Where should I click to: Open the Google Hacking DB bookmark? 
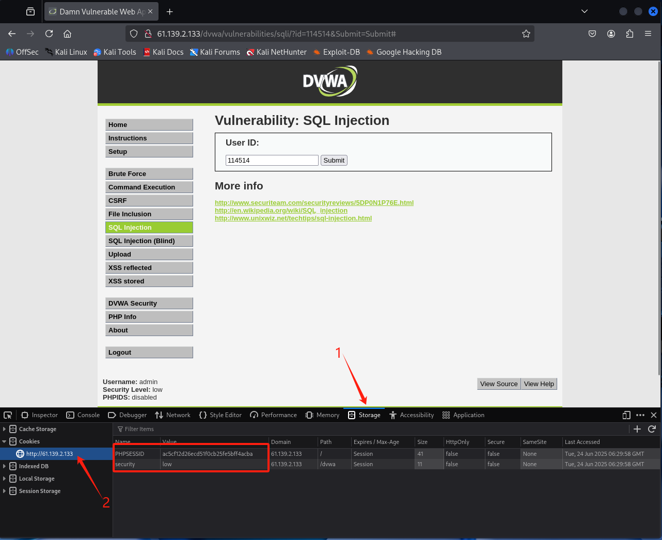[404, 52]
